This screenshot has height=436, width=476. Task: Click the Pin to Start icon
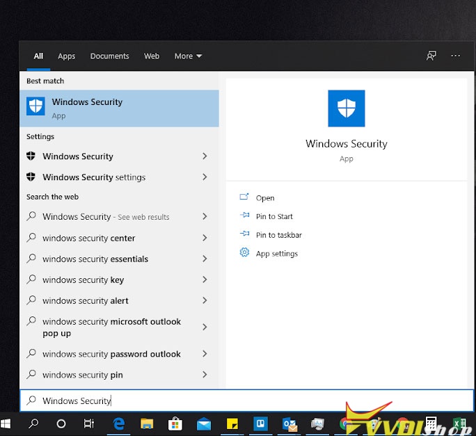pos(245,216)
